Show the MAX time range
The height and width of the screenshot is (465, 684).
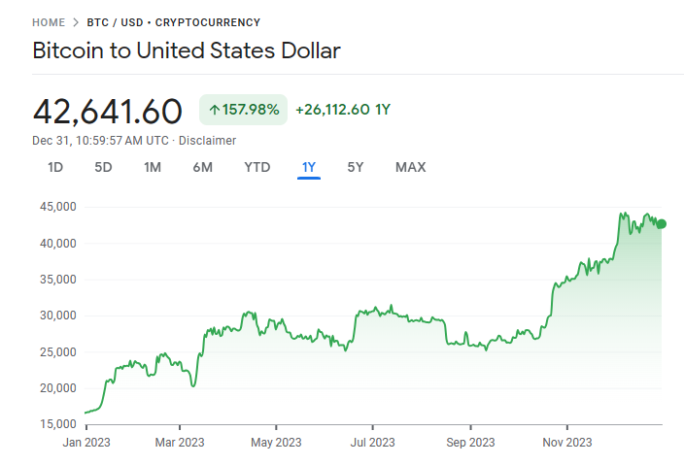coord(410,167)
